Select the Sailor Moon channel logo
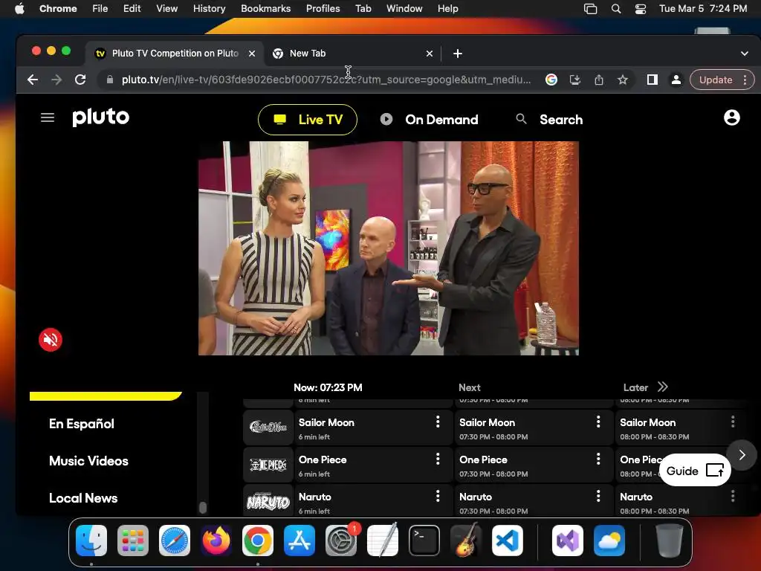Screen dimensions: 761x571 pyautogui.click(x=268, y=428)
